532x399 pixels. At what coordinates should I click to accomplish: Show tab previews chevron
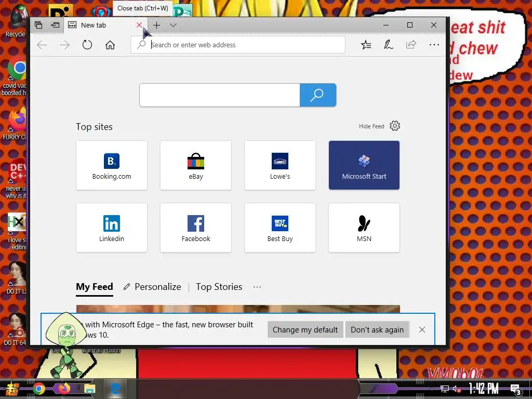pos(173,25)
